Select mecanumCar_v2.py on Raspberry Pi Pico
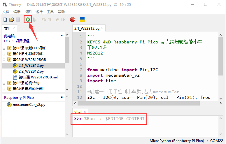226x144 pixels. click(29, 105)
